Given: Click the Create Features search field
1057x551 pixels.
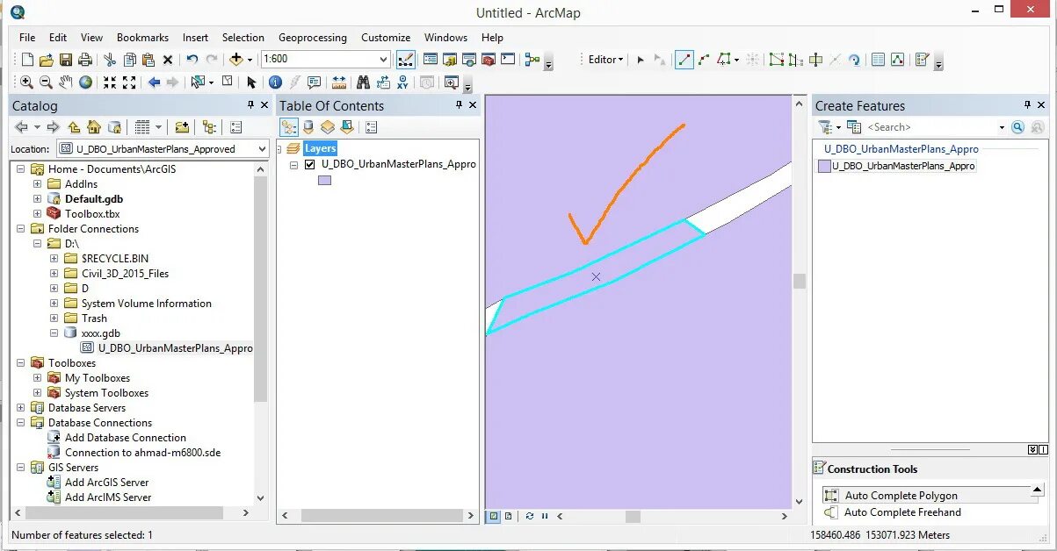Looking at the screenshot, I should (934, 127).
